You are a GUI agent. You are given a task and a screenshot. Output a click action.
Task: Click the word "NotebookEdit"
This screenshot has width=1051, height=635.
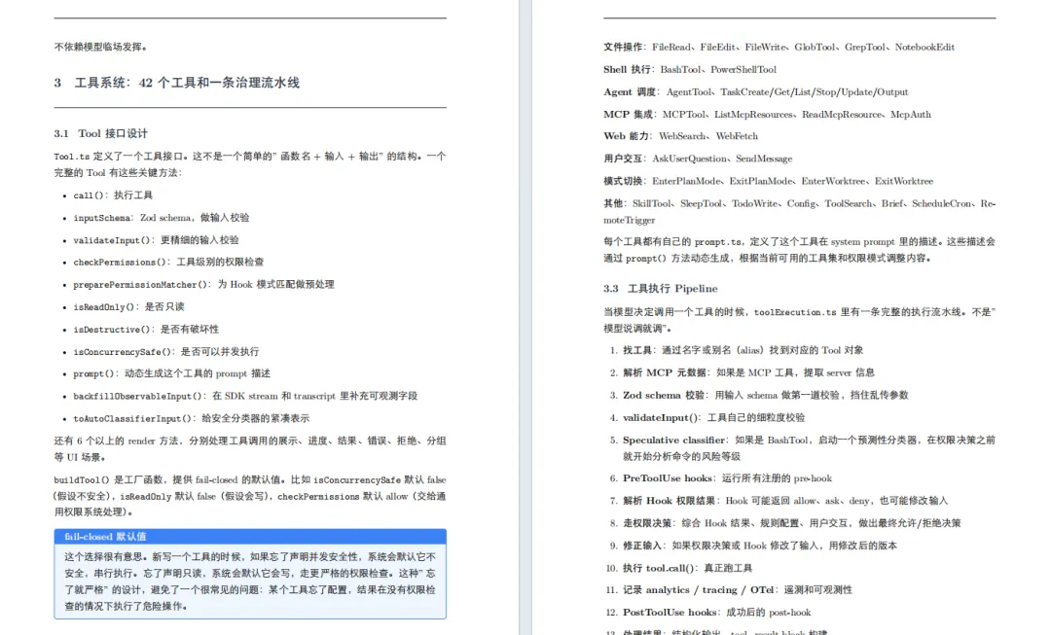924,47
